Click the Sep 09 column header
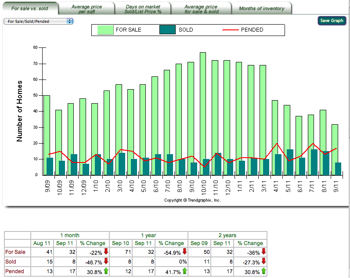Screen dimensions: 350x278 [199, 243]
